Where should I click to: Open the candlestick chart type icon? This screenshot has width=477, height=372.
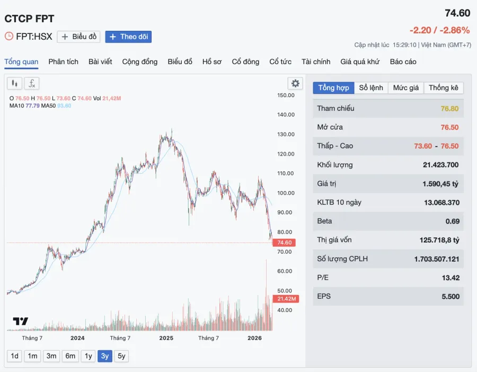(x=14, y=83)
